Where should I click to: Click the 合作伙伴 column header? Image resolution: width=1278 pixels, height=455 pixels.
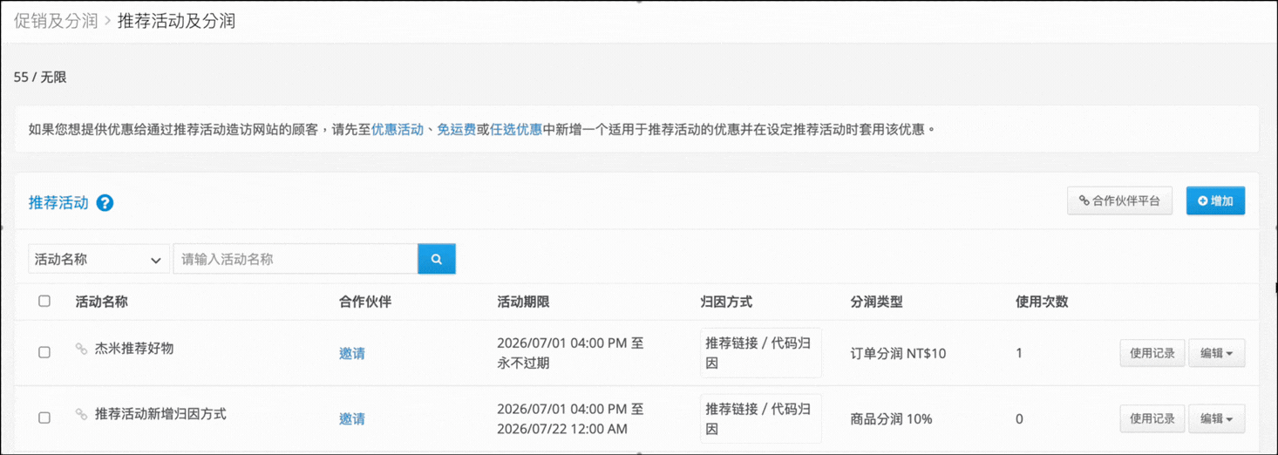tap(365, 302)
